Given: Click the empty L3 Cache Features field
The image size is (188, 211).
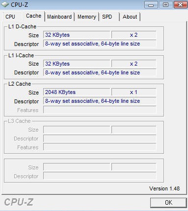Looking at the screenshot, I should click(100, 147).
